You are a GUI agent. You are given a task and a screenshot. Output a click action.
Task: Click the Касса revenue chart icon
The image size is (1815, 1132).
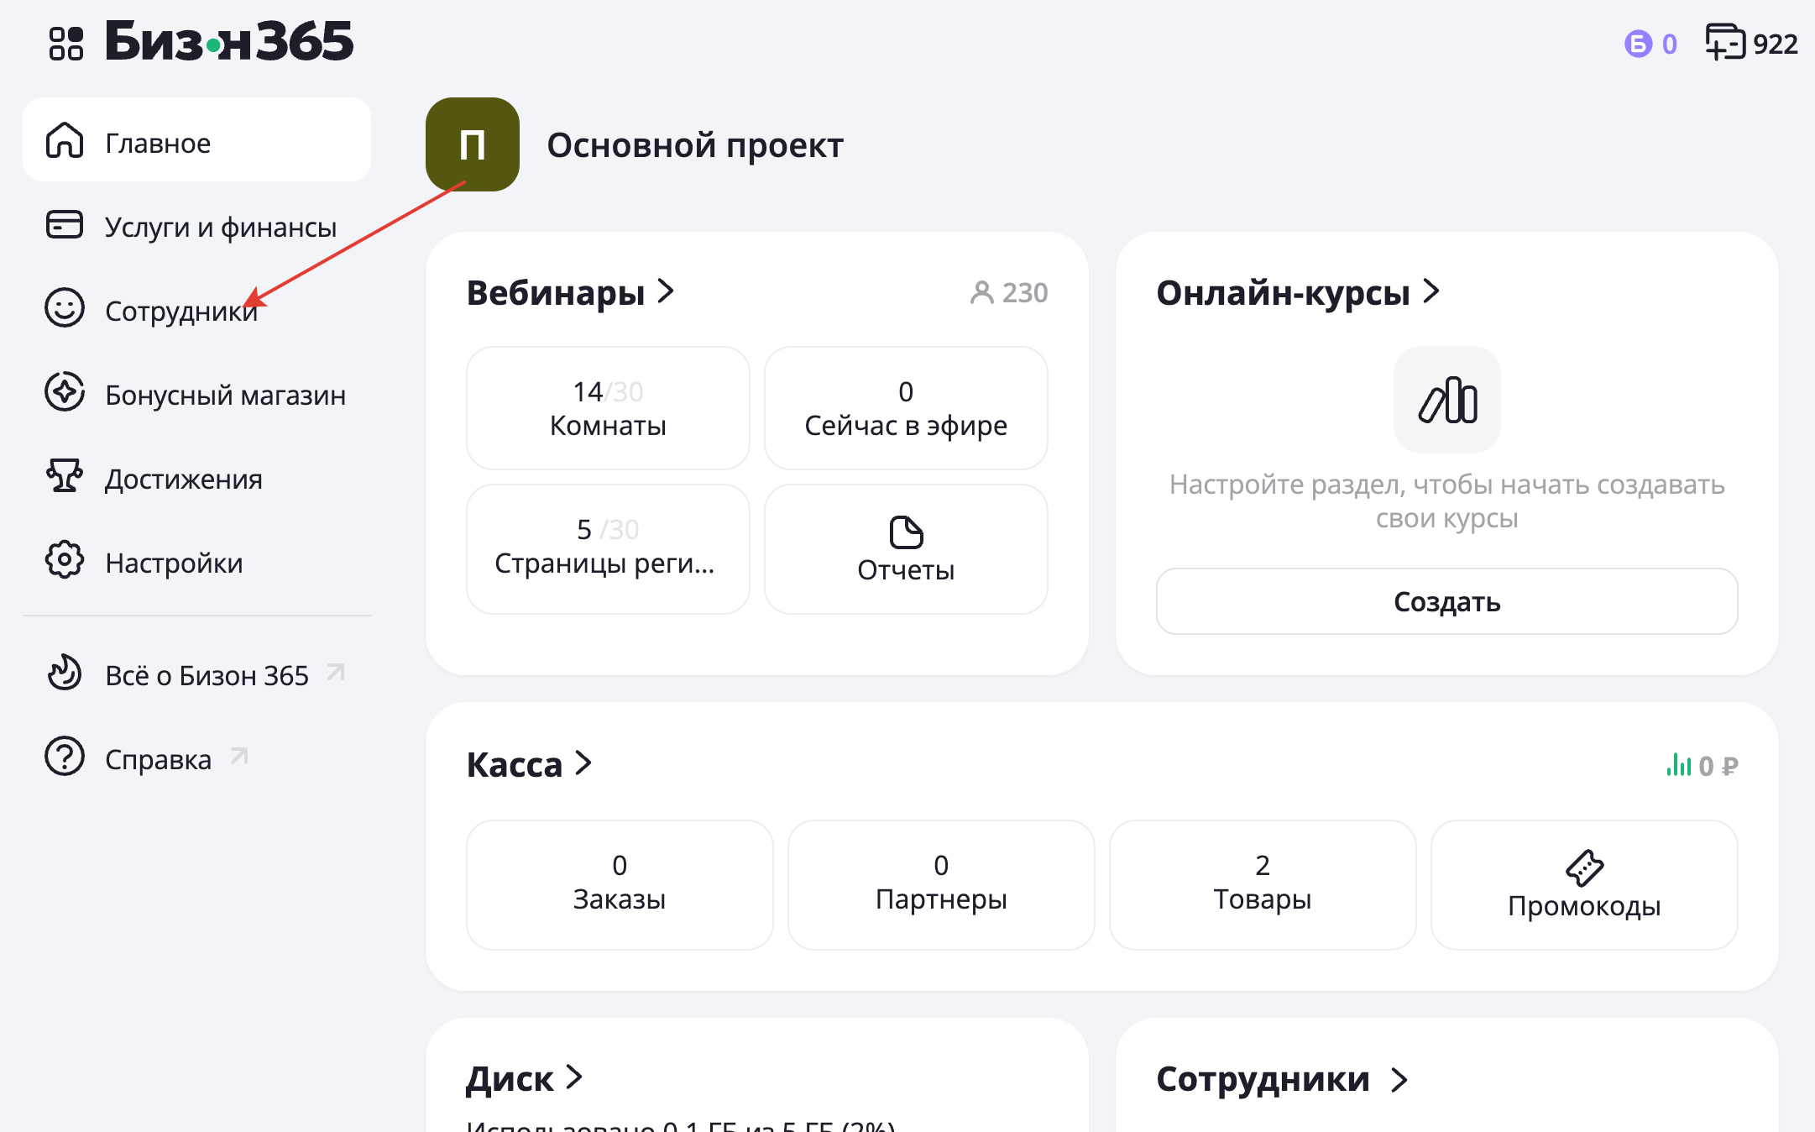coord(1679,765)
